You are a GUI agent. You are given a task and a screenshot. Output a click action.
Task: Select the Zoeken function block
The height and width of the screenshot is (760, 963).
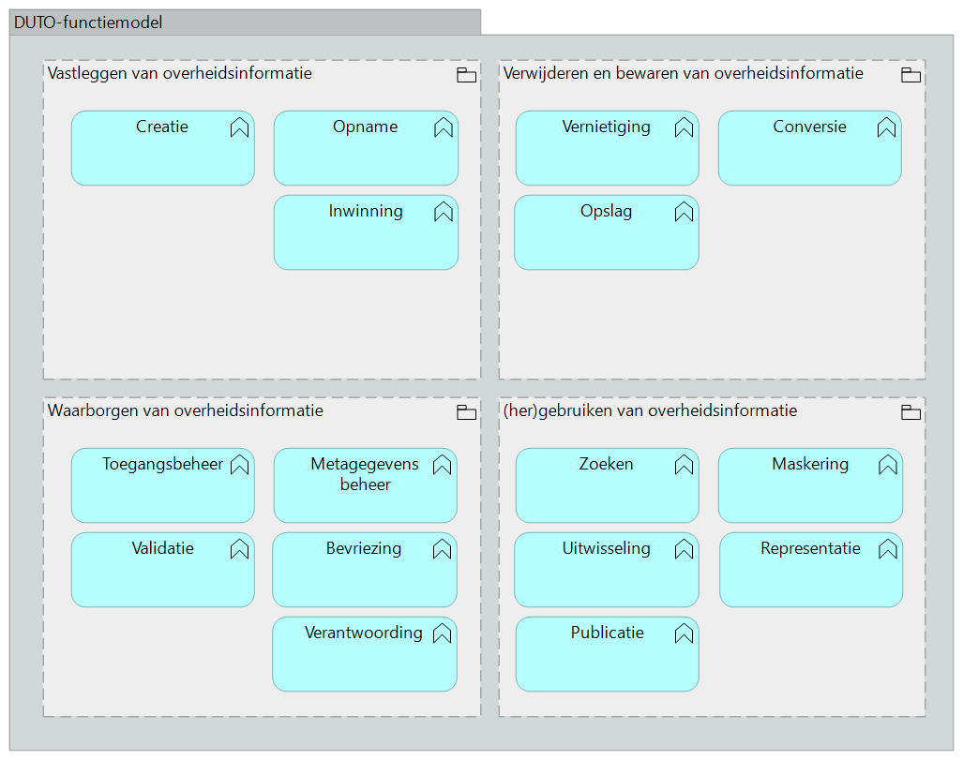click(x=606, y=486)
